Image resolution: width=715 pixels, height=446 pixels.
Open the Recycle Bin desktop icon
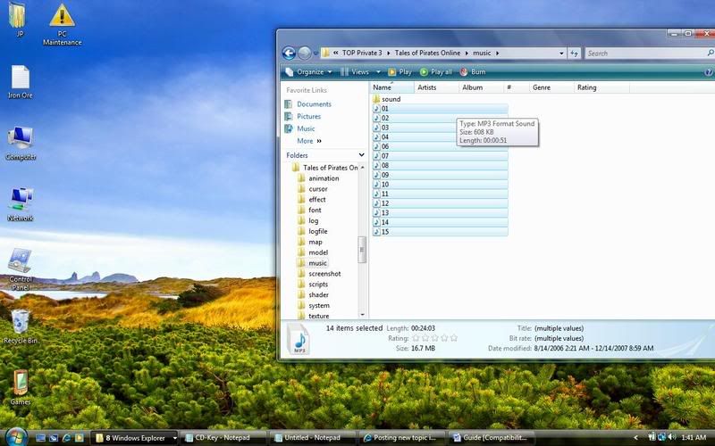point(20,323)
